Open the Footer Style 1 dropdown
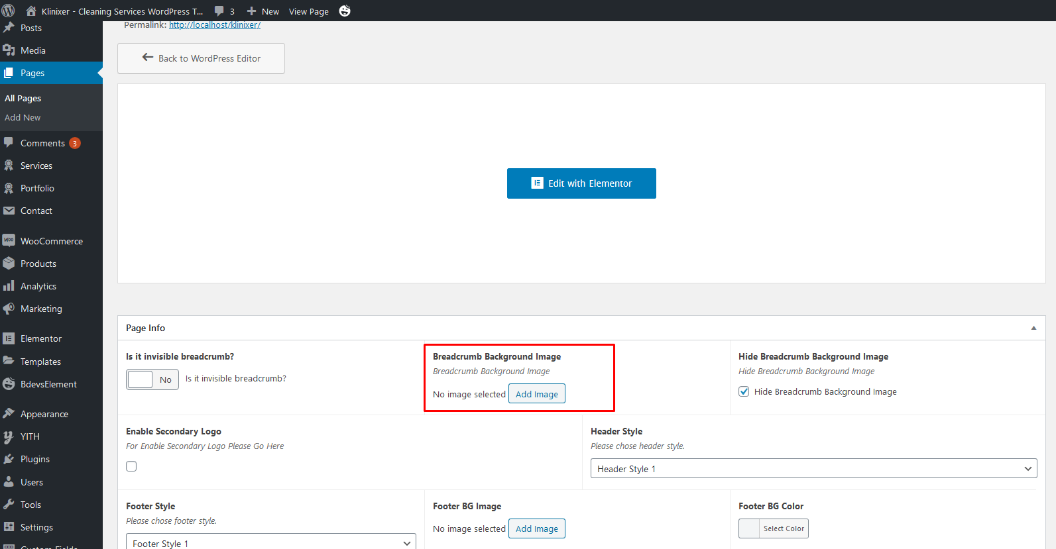Screen dimensions: 1056x549 tap(270, 542)
